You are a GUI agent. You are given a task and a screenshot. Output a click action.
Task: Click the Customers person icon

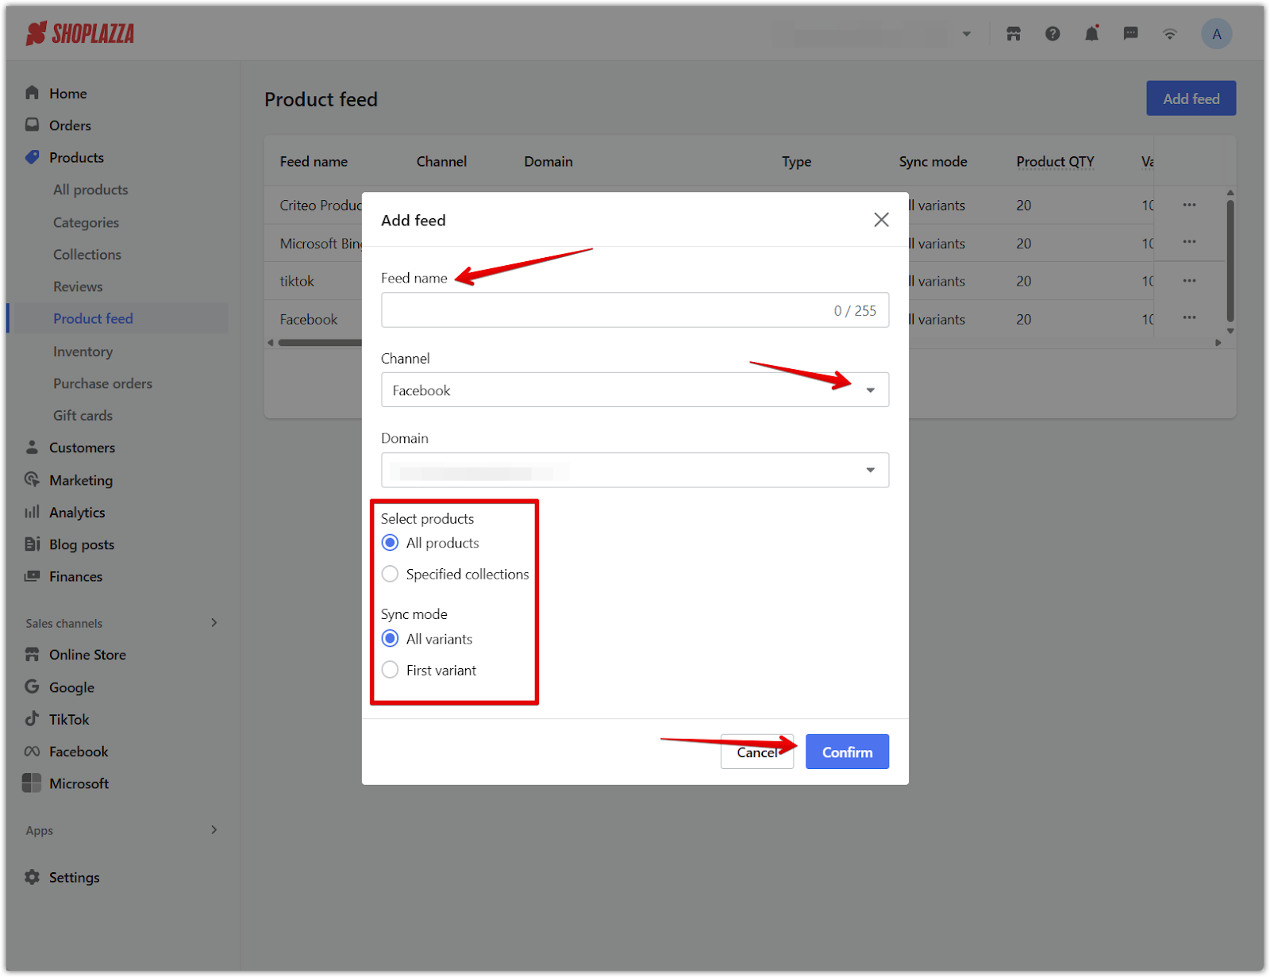(x=32, y=447)
